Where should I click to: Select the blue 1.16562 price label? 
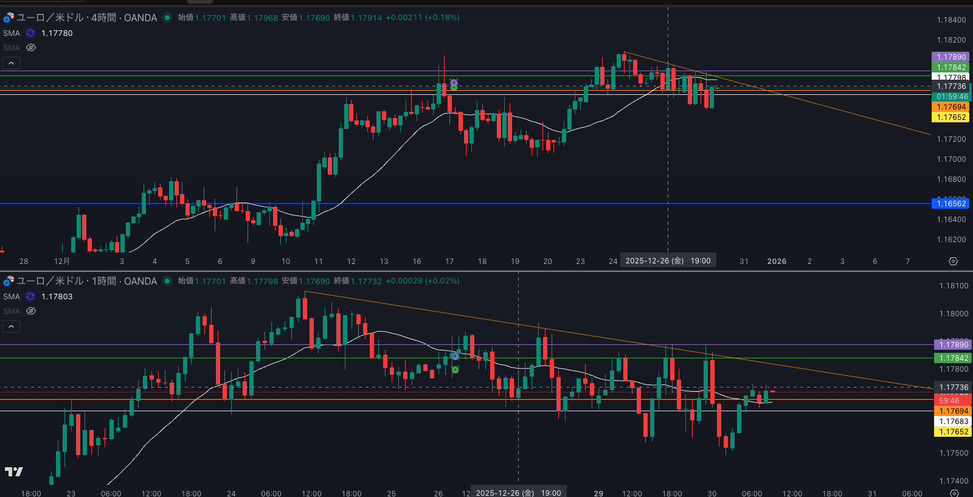click(x=951, y=203)
